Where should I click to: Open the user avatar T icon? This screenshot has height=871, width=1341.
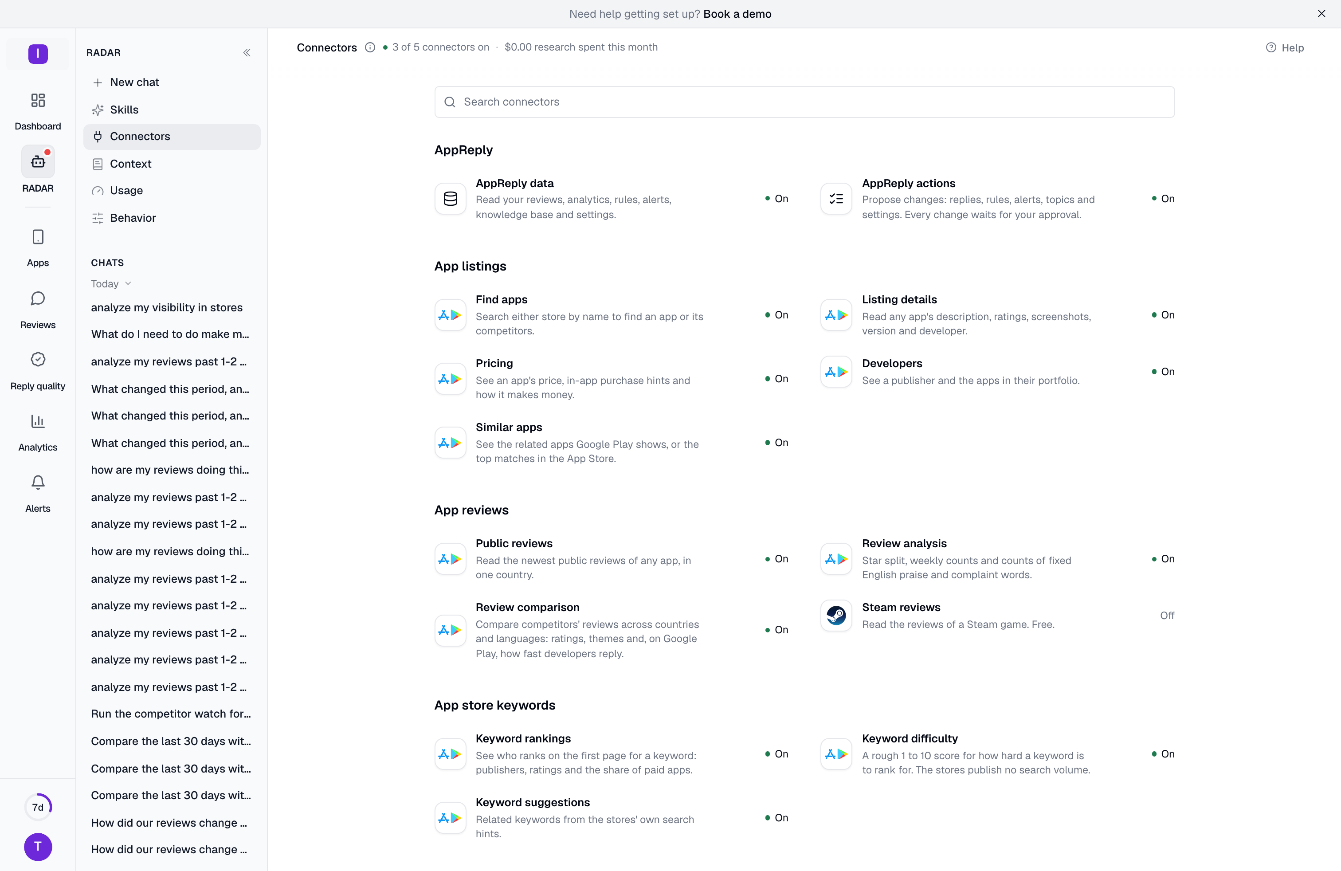pos(38,847)
